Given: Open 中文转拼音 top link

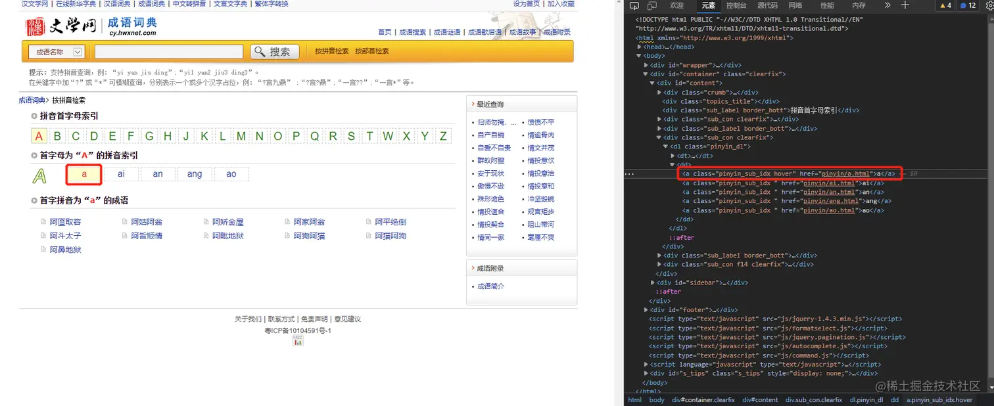Looking at the screenshot, I should [x=189, y=4].
